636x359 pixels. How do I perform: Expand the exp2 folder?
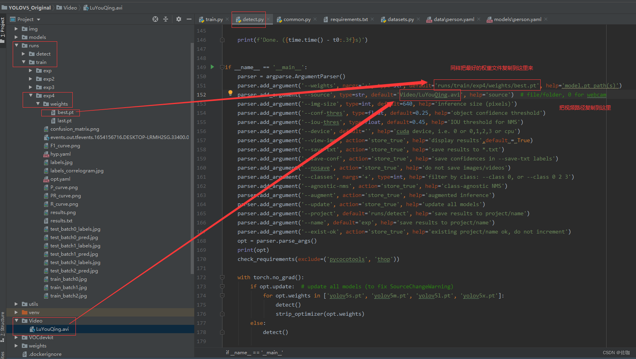pyautogui.click(x=31, y=79)
